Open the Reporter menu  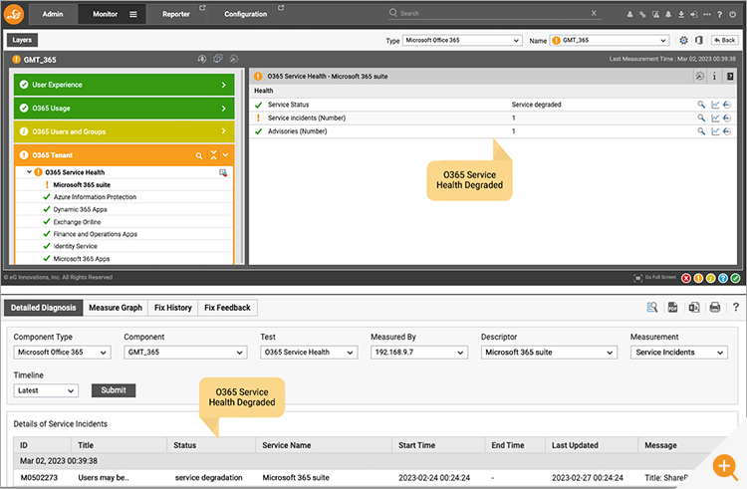(176, 14)
